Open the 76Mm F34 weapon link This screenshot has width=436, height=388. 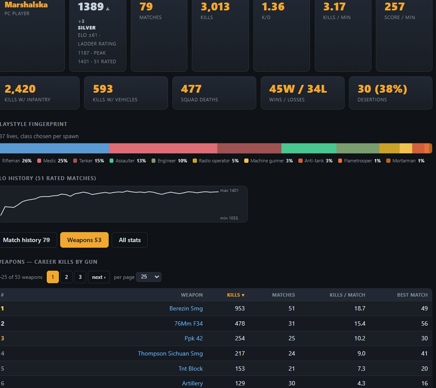point(188,323)
